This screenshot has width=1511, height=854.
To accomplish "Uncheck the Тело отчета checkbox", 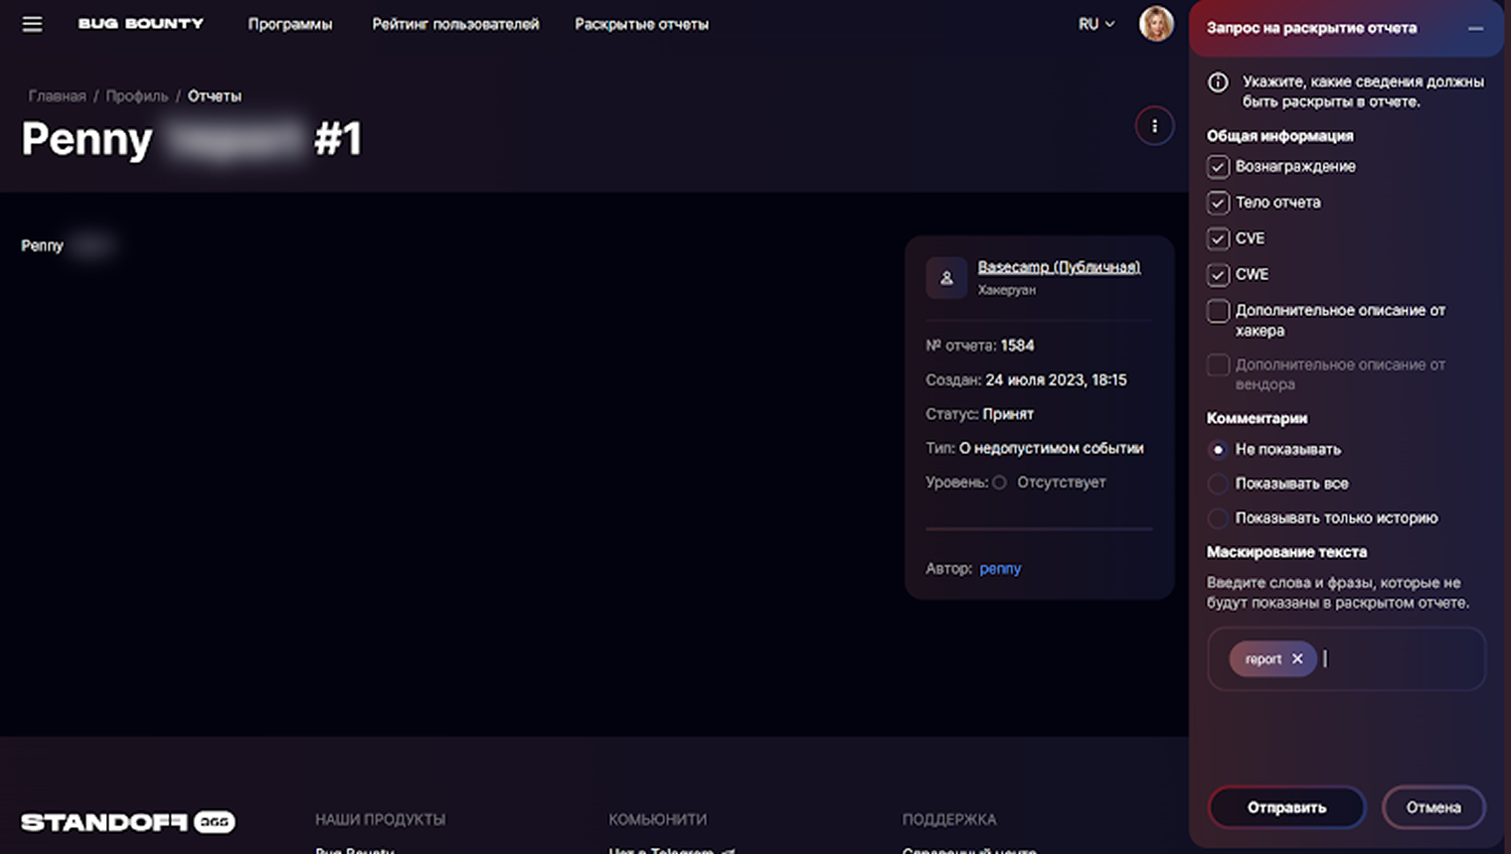I will click(1218, 203).
